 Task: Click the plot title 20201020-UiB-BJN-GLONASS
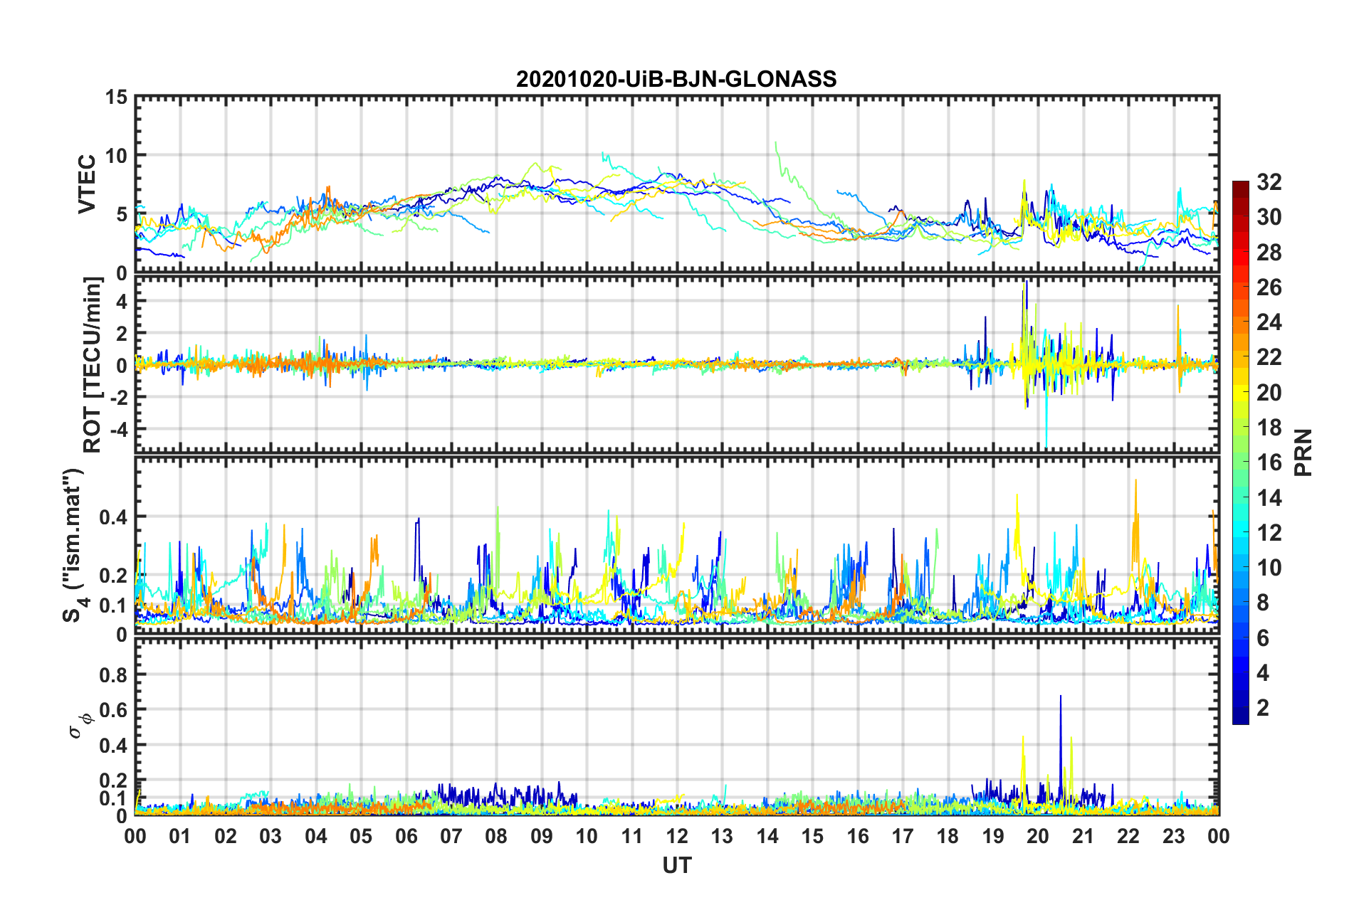pyautogui.click(x=676, y=79)
